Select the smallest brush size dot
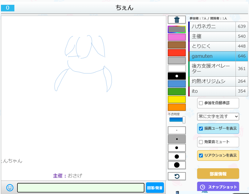Viewport: 249px width, 194px height. 177,131
